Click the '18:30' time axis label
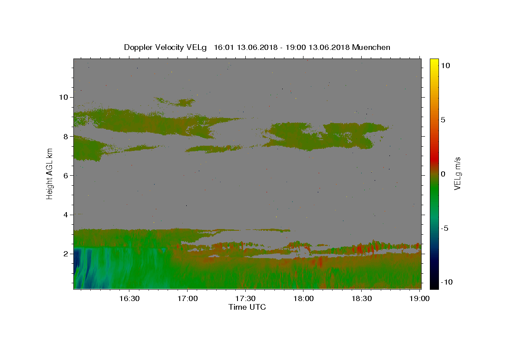 [x=362, y=299]
